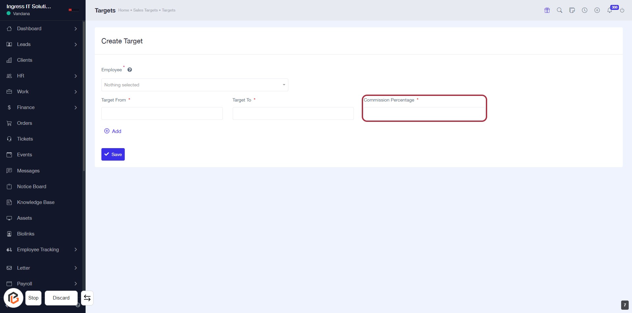Open notifications bell with 388 badge
This screenshot has height=313, width=632.
(610, 10)
